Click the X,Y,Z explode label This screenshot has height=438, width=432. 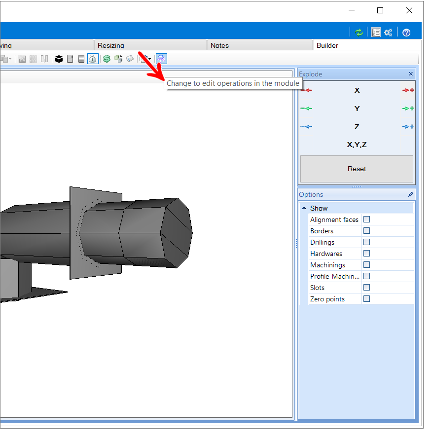[357, 145]
